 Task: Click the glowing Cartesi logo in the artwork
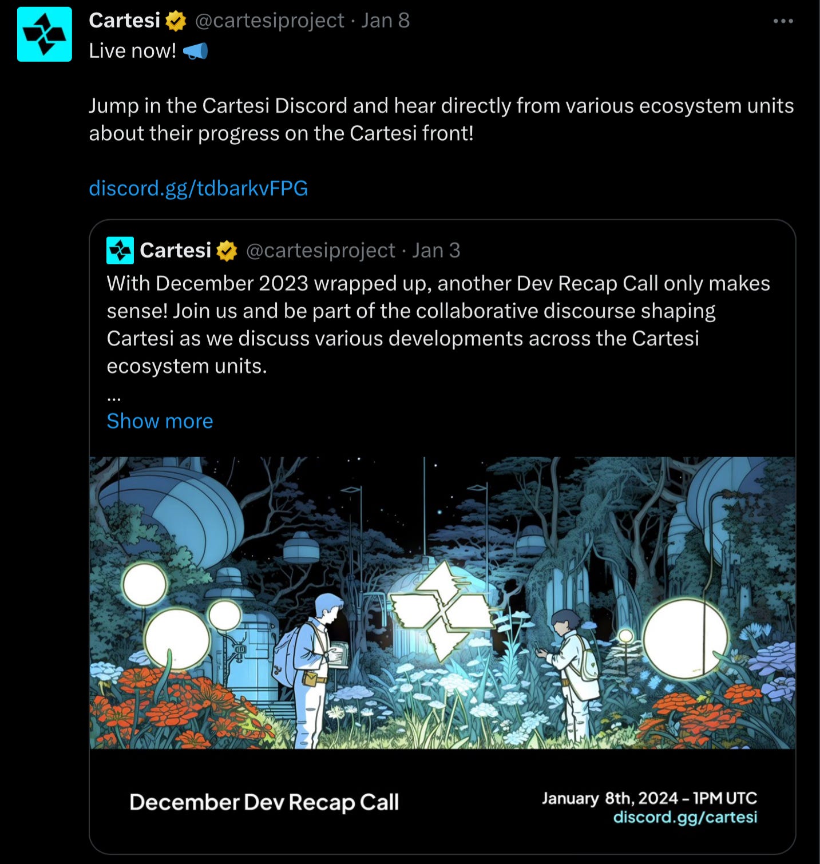[442, 610]
